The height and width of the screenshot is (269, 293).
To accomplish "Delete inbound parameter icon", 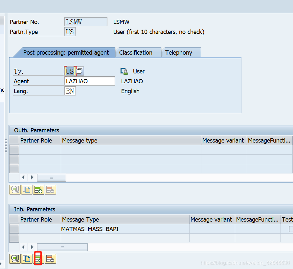I will pos(50,259).
